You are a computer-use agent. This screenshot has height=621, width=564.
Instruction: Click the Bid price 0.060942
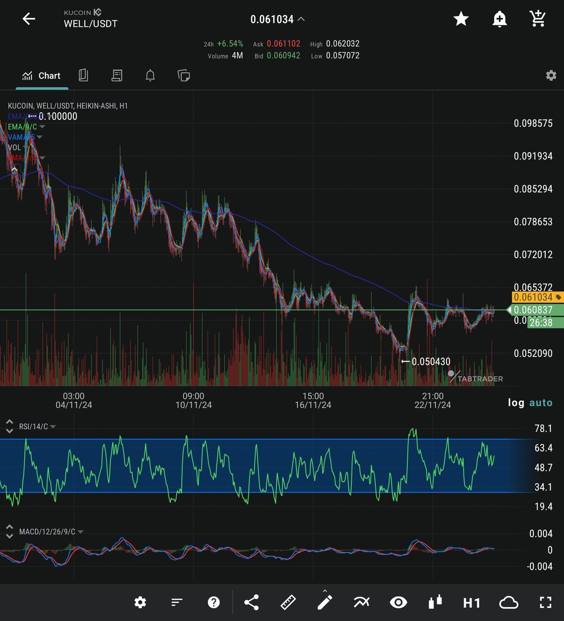coord(284,55)
